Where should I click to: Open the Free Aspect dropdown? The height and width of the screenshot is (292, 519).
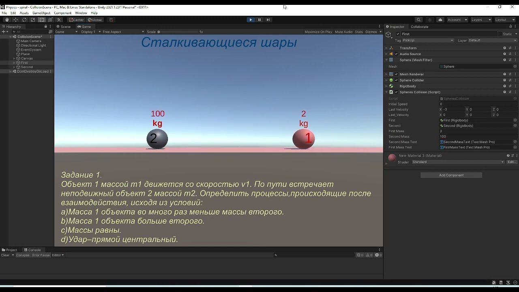click(x=123, y=32)
